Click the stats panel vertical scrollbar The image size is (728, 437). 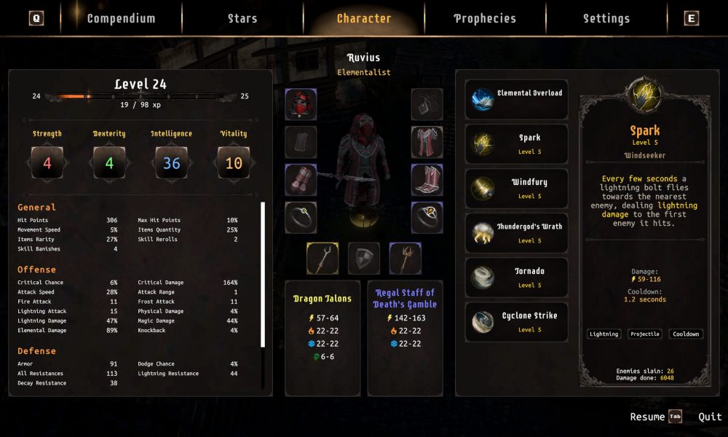coord(263,274)
